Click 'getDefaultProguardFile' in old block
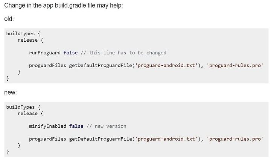This screenshot has width=271, height=161. coord(100,66)
